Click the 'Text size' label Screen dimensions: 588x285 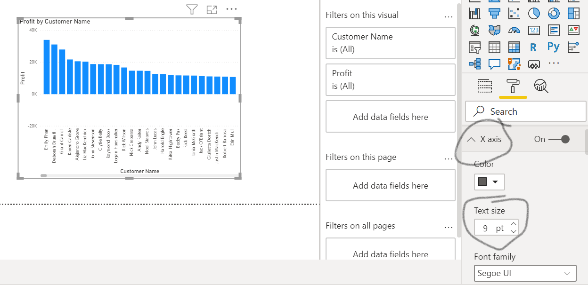489,211
